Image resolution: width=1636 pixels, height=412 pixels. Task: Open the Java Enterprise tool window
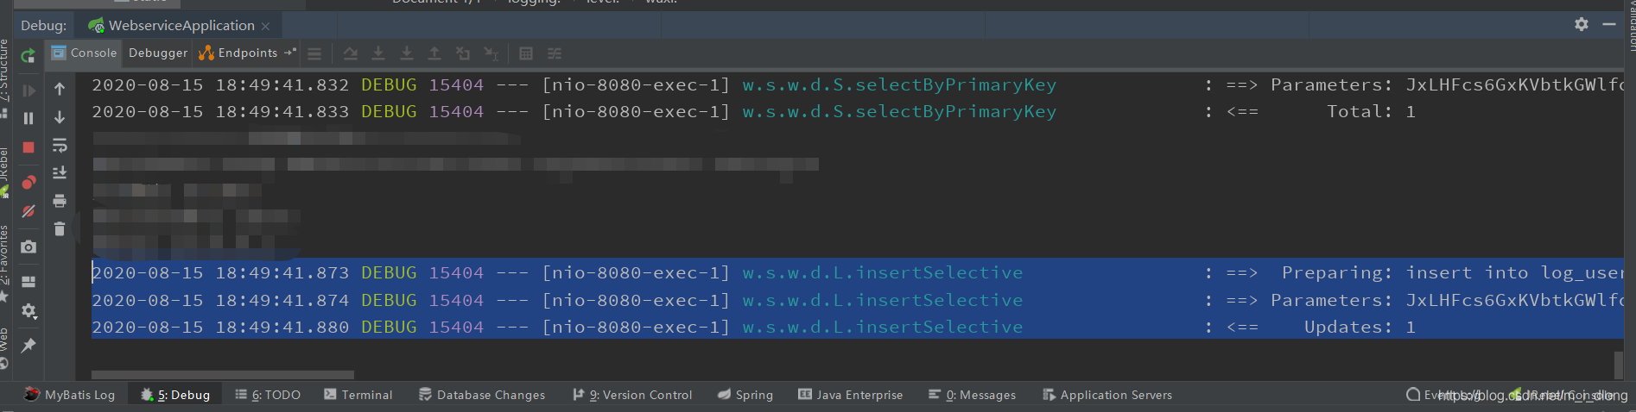[x=850, y=395]
